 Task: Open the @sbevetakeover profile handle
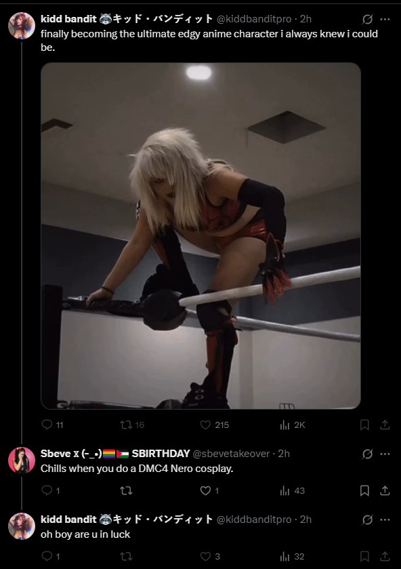[x=231, y=454]
